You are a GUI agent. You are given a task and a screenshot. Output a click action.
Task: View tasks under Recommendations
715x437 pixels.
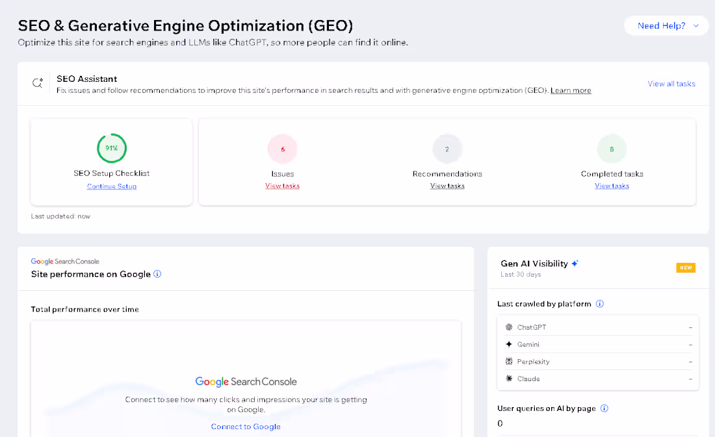coord(447,186)
